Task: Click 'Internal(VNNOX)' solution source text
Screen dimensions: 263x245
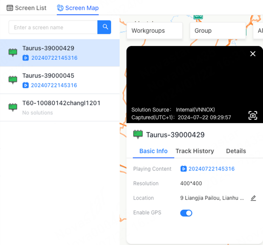Action: [x=195, y=110]
